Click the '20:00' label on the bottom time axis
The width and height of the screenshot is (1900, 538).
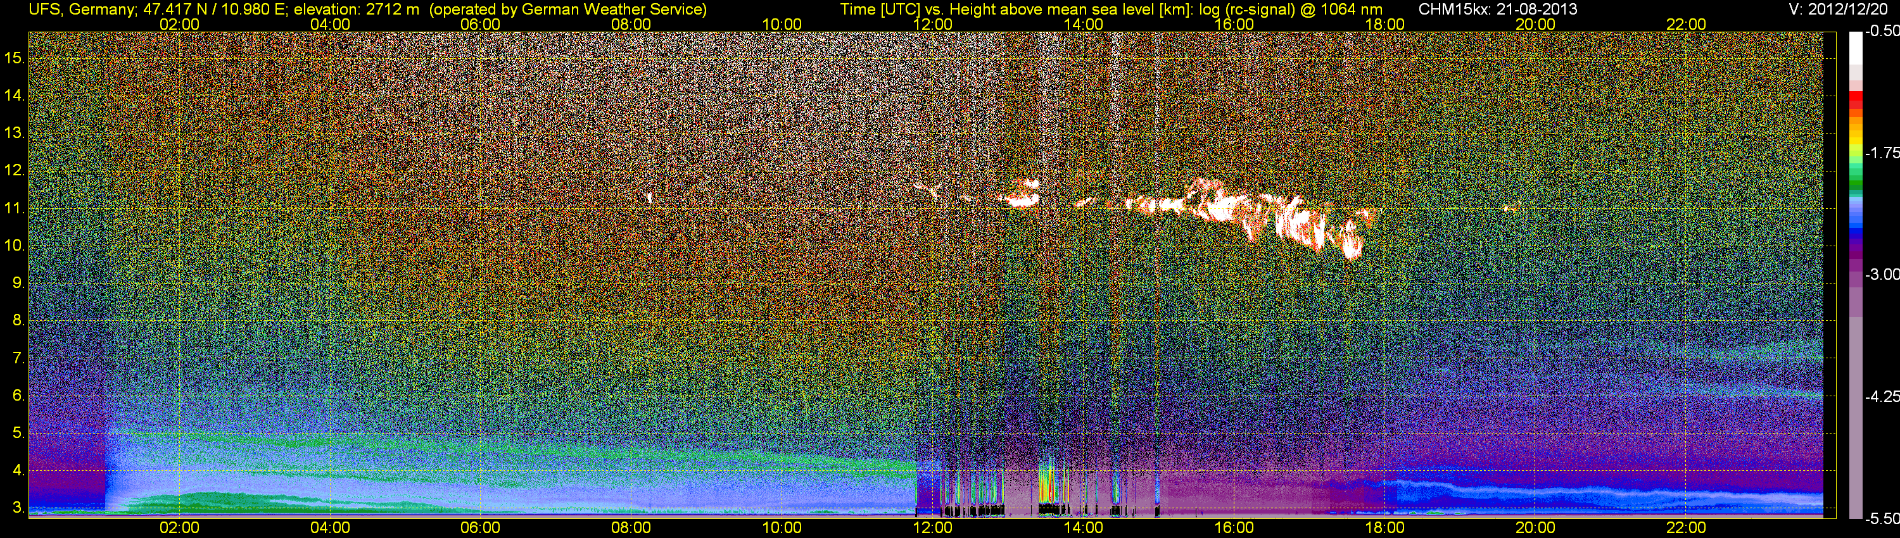tap(1536, 528)
